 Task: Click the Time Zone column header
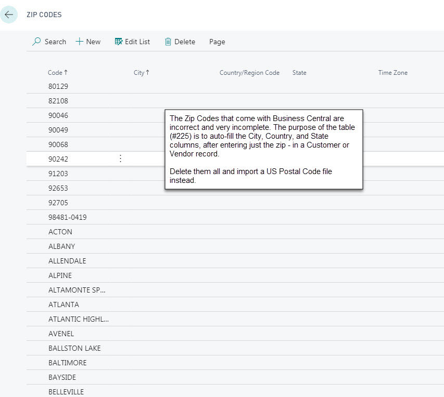coord(392,73)
